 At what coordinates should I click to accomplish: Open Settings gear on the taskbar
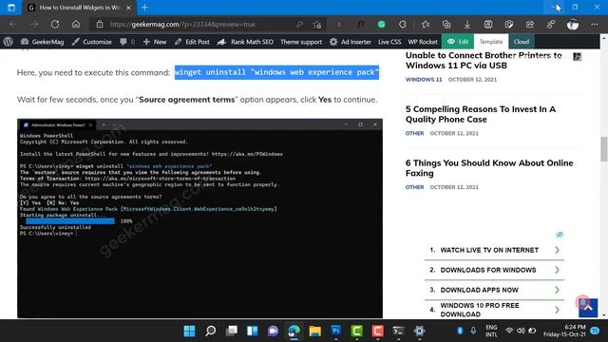(x=419, y=331)
